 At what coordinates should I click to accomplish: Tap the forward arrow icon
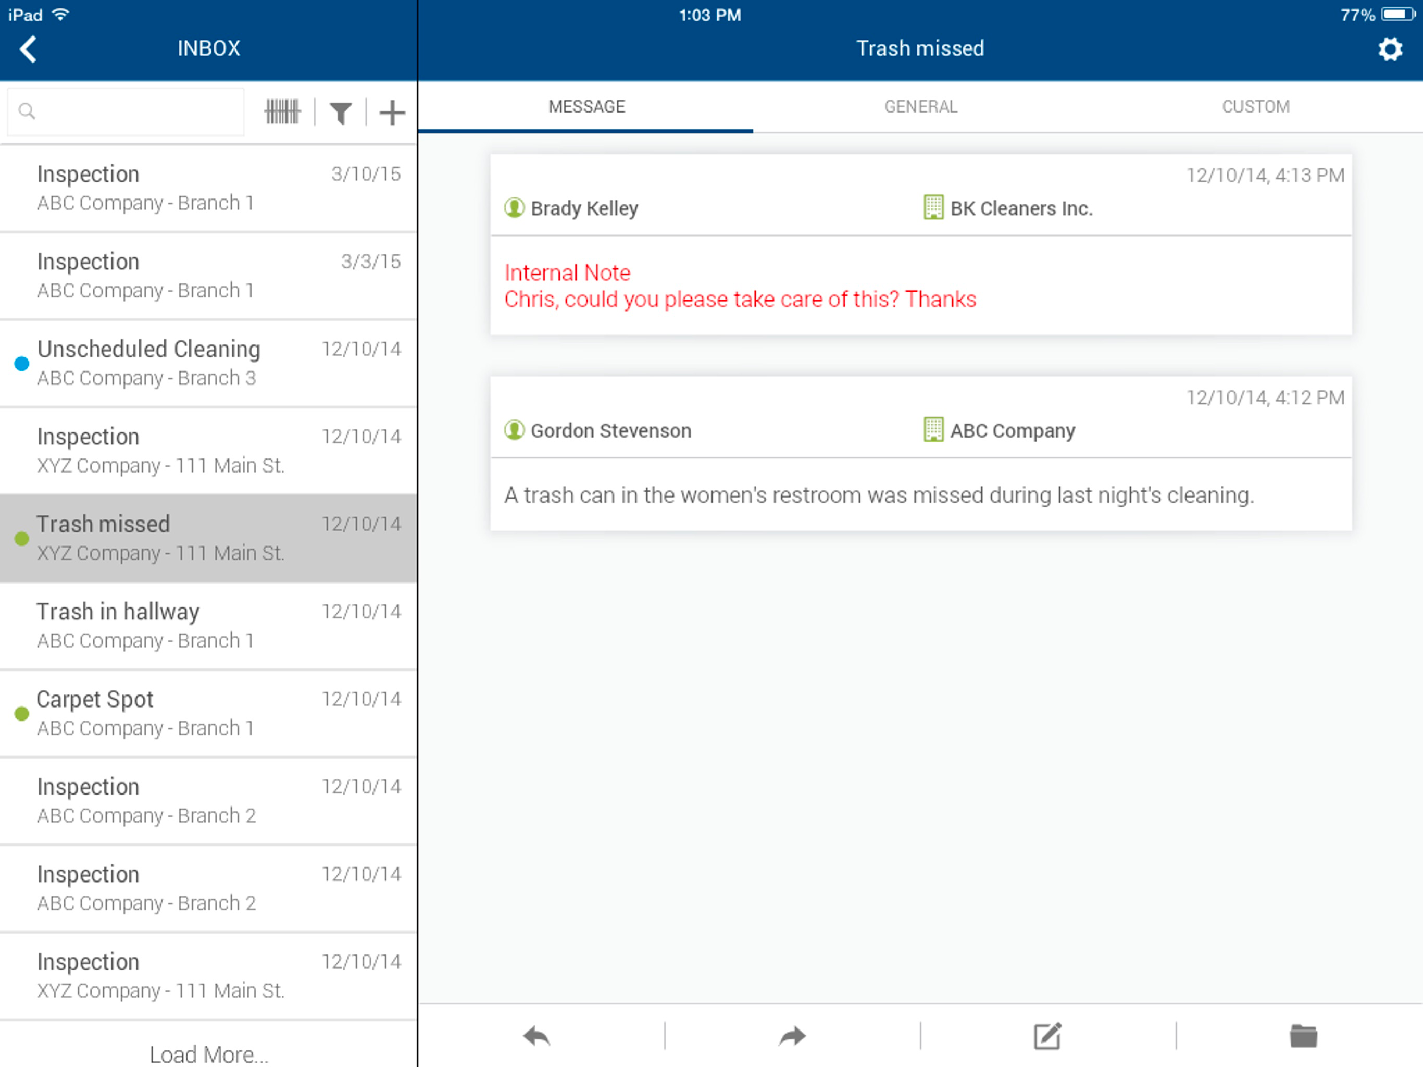point(792,1035)
